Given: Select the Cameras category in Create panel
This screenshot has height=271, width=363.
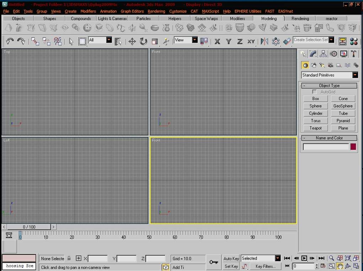Looking at the screenshot, I should click(x=331, y=66).
